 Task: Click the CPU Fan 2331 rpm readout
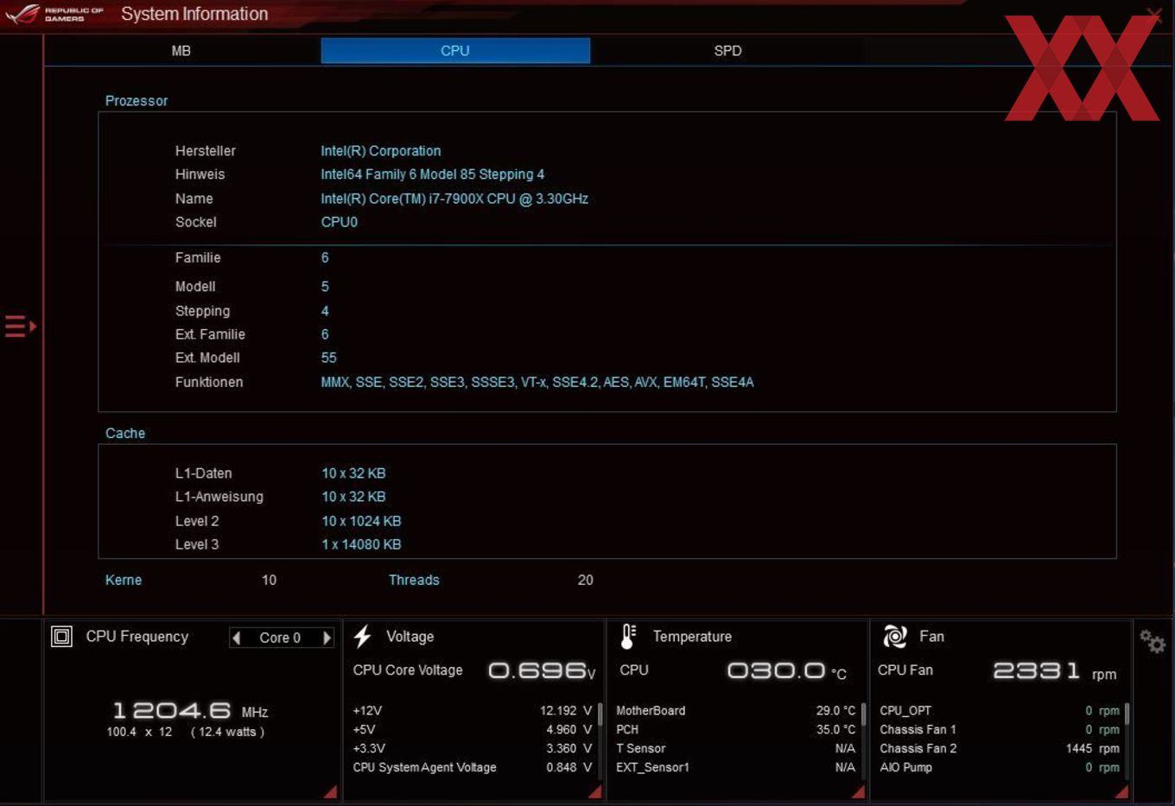[x=1054, y=671]
